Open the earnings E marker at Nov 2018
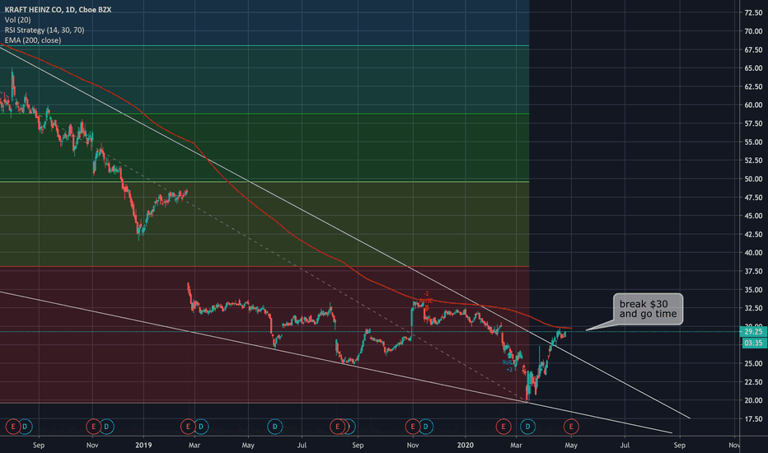Image resolution: width=768 pixels, height=453 pixels. tap(94, 427)
